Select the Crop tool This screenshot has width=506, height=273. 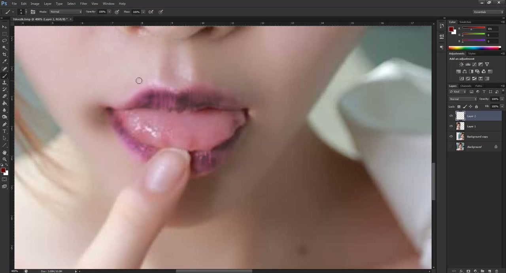point(4,54)
